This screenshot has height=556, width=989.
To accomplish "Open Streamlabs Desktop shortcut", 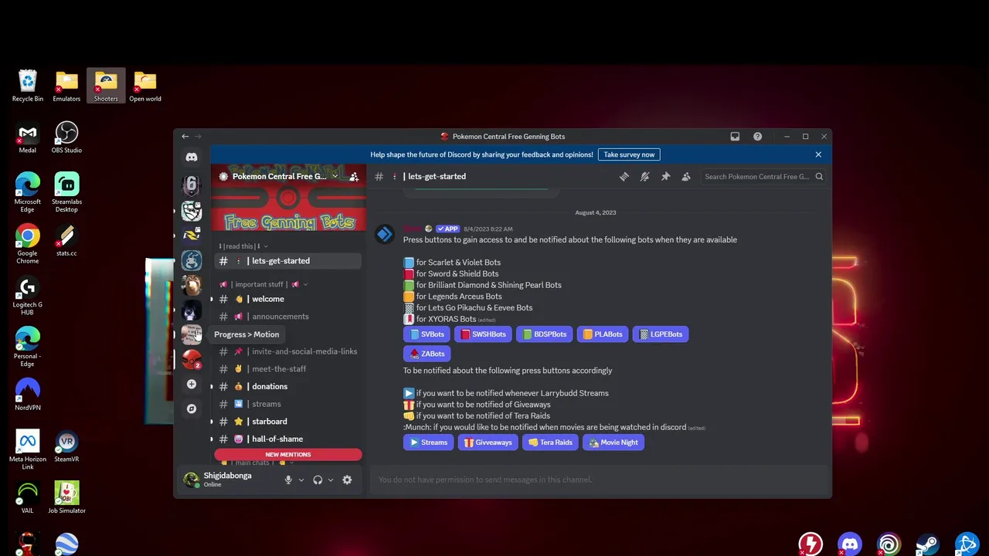I will click(66, 192).
